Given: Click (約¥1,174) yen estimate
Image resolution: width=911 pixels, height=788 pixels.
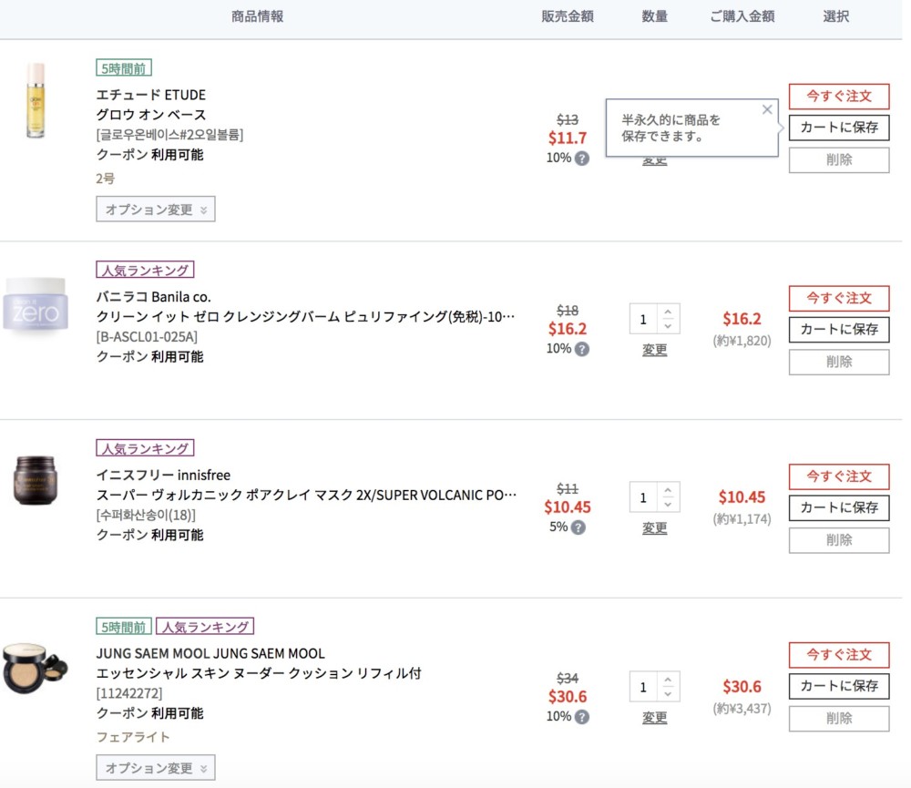Looking at the screenshot, I should [742, 519].
